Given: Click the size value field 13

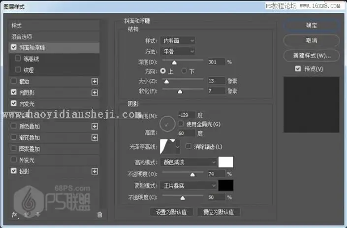Looking at the screenshot, I should [x=217, y=81].
